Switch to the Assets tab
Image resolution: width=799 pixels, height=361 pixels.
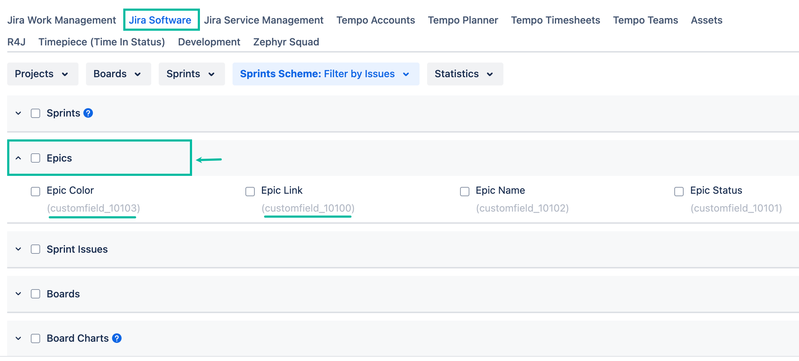707,20
